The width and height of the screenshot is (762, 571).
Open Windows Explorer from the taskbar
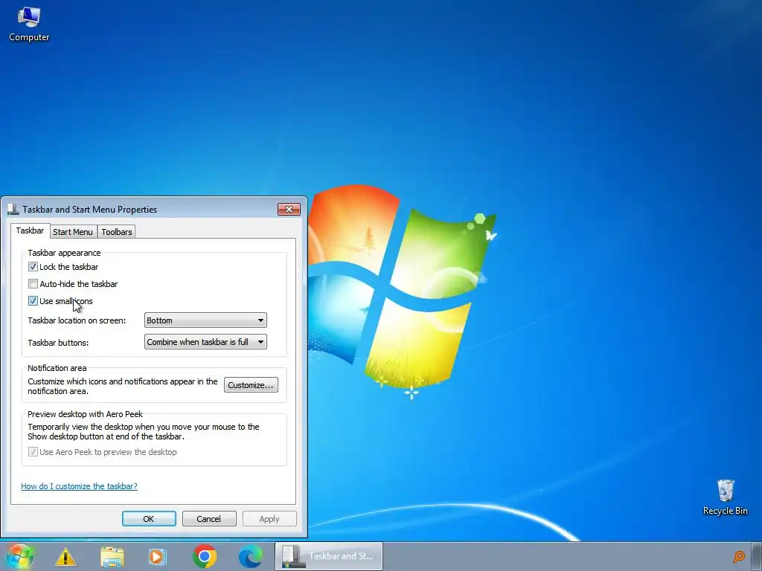112,557
